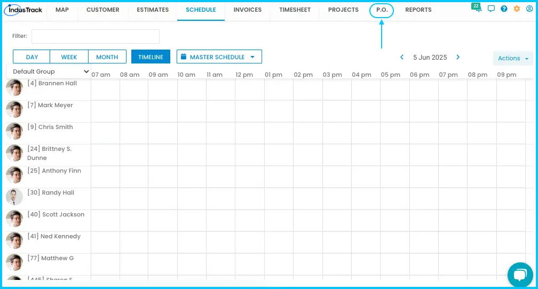
Task: Click the Filter input field
Action: click(96, 36)
